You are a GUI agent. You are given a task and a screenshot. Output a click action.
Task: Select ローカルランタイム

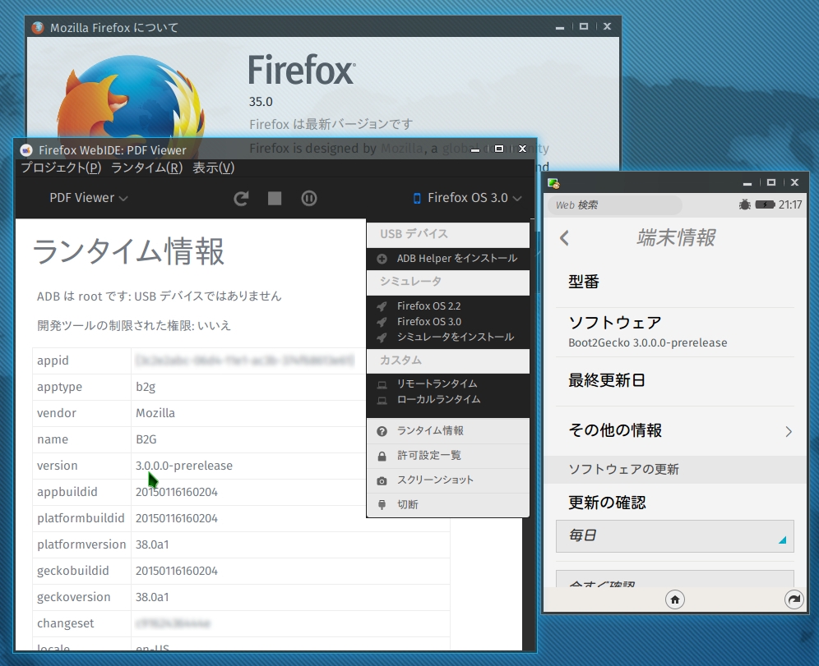[439, 399]
